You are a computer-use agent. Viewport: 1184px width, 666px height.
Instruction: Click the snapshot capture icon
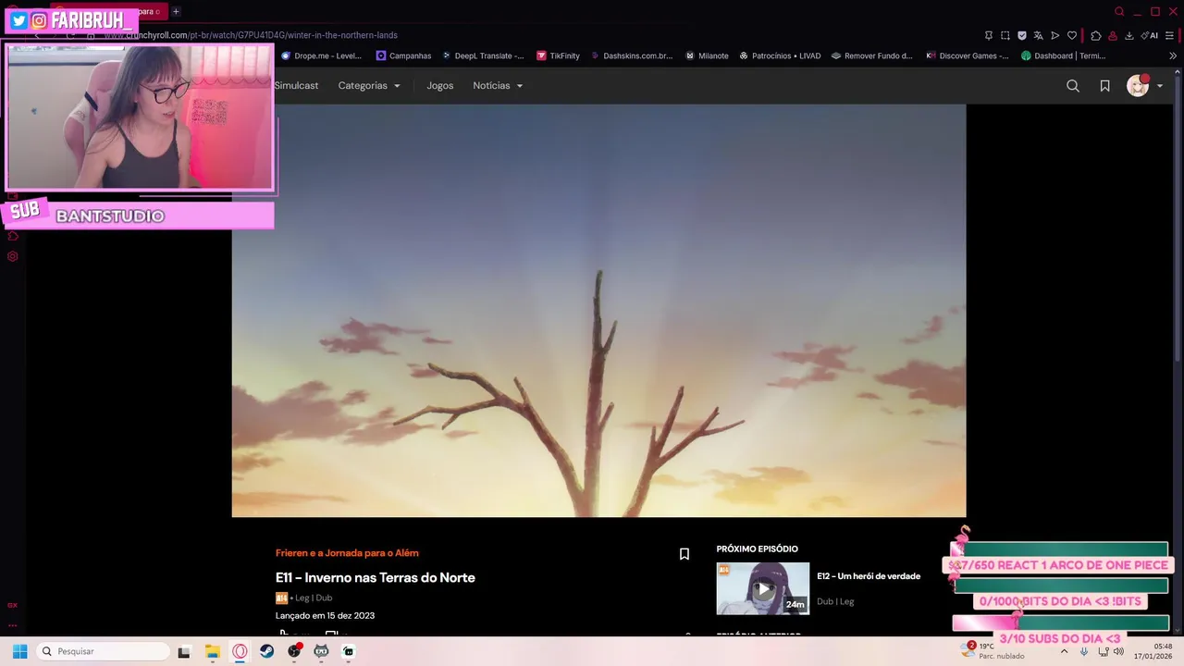tap(1005, 35)
